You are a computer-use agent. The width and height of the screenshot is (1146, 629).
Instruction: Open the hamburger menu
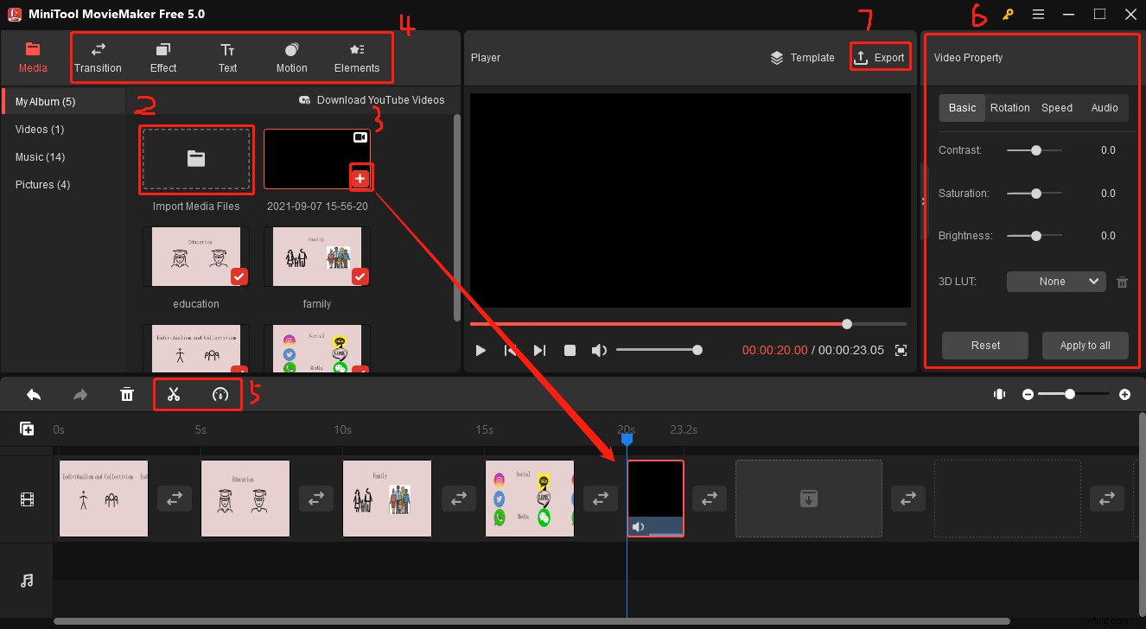[x=1038, y=14]
